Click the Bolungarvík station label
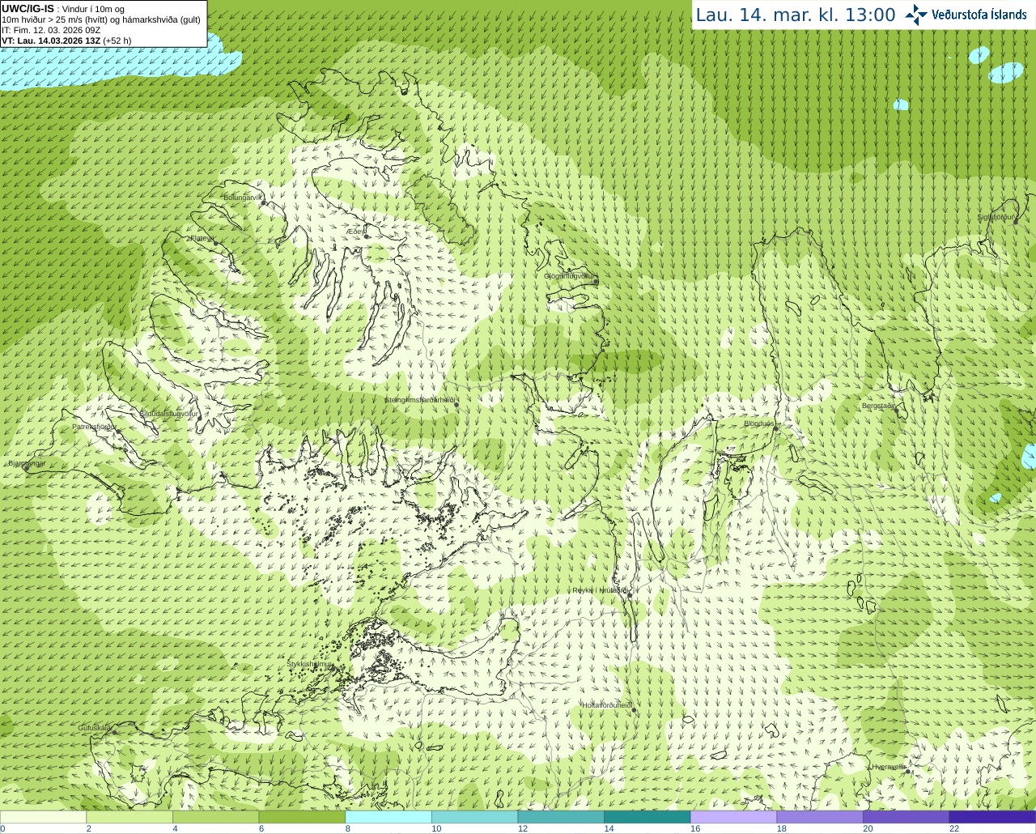Image resolution: width=1036 pixels, height=834 pixels. point(243,197)
